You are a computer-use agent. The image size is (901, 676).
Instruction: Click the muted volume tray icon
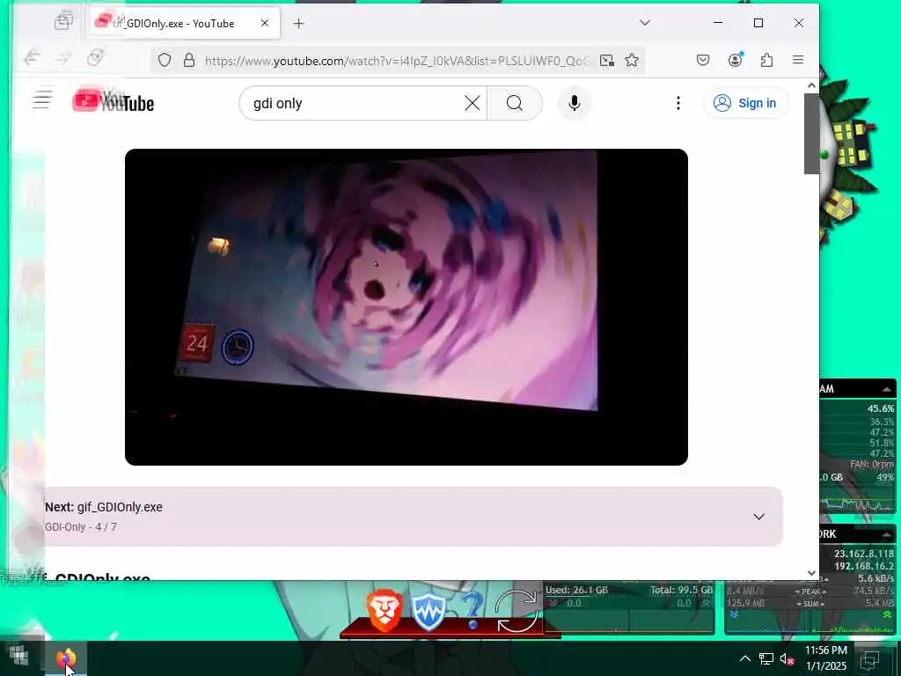pyautogui.click(x=787, y=658)
